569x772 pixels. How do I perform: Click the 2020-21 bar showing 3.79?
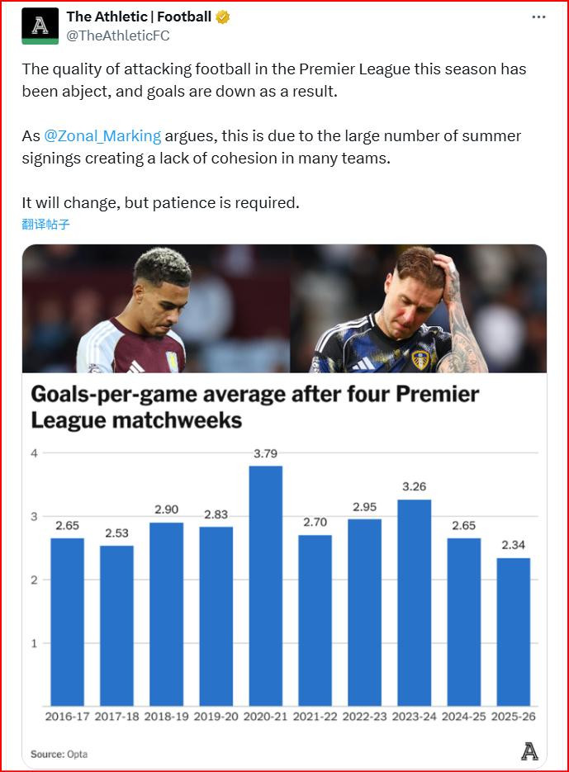coord(265,586)
